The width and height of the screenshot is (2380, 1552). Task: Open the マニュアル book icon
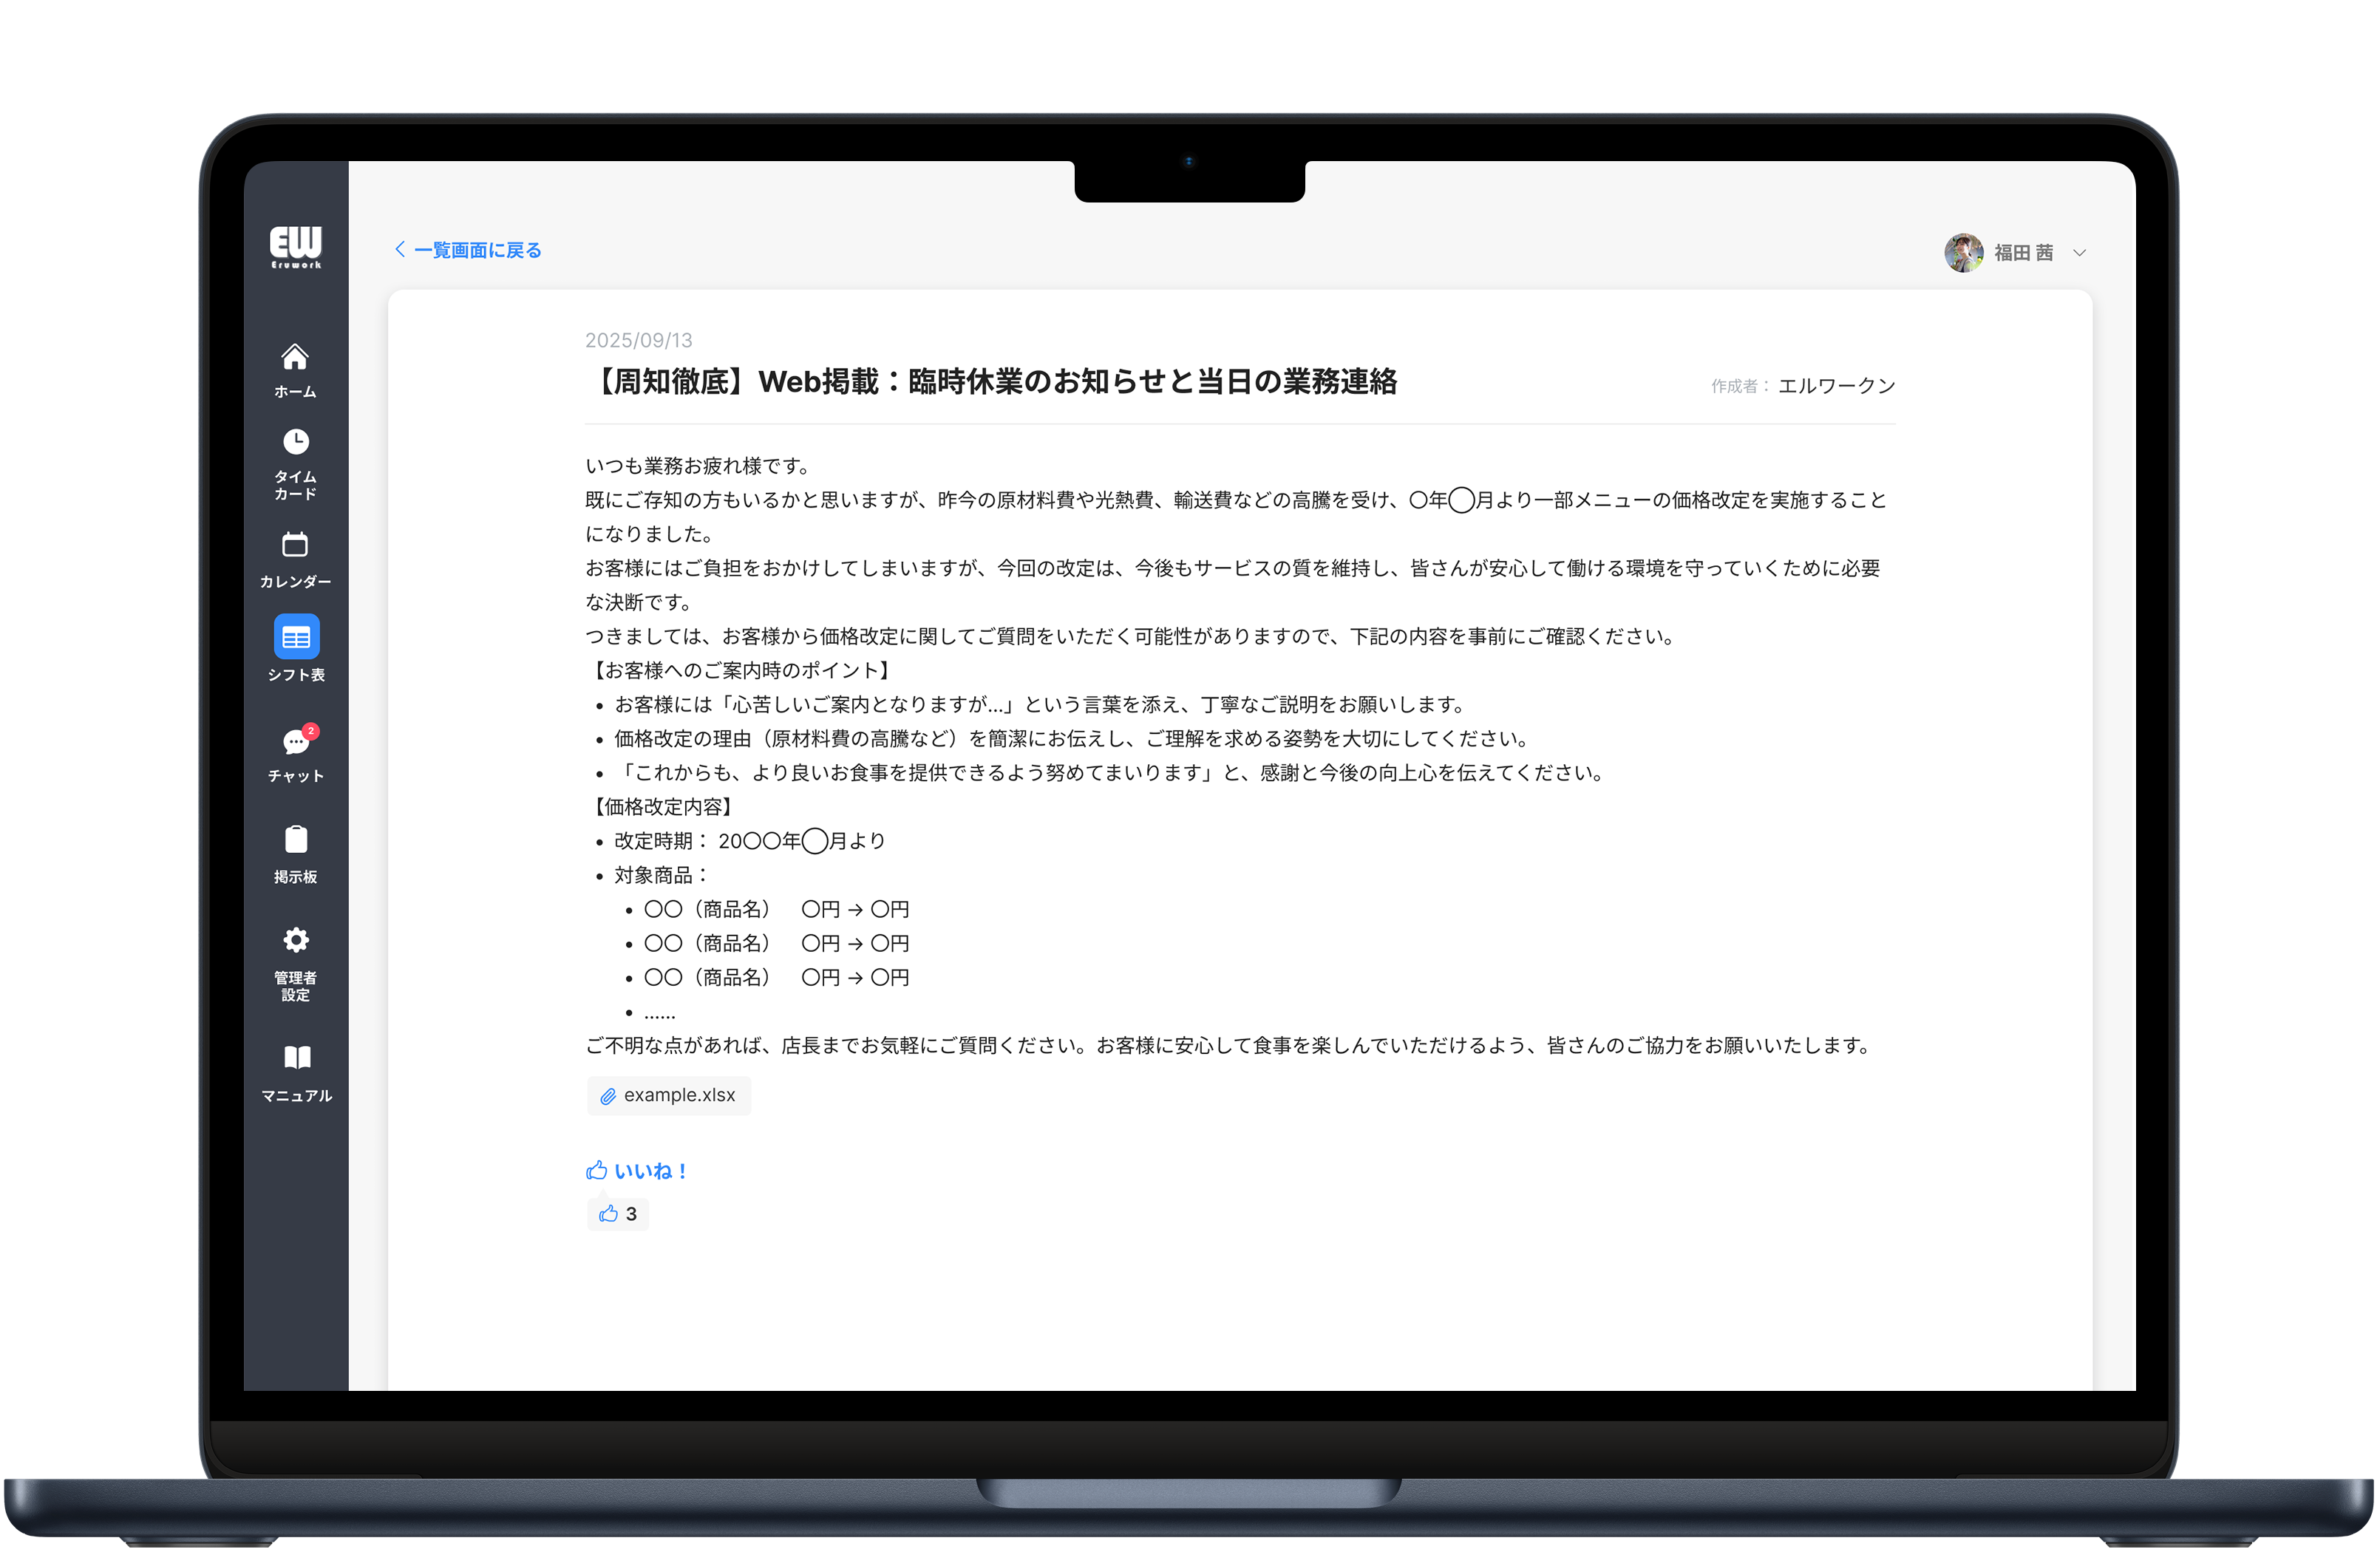[297, 1058]
